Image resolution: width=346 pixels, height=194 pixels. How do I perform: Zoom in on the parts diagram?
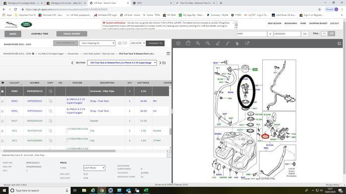tap(198, 43)
